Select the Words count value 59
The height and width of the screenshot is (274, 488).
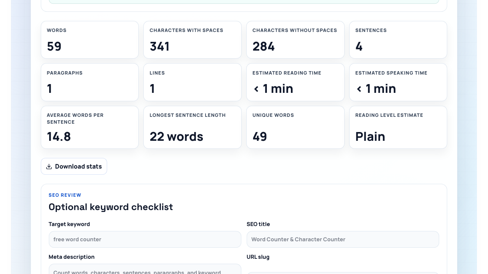(x=54, y=46)
